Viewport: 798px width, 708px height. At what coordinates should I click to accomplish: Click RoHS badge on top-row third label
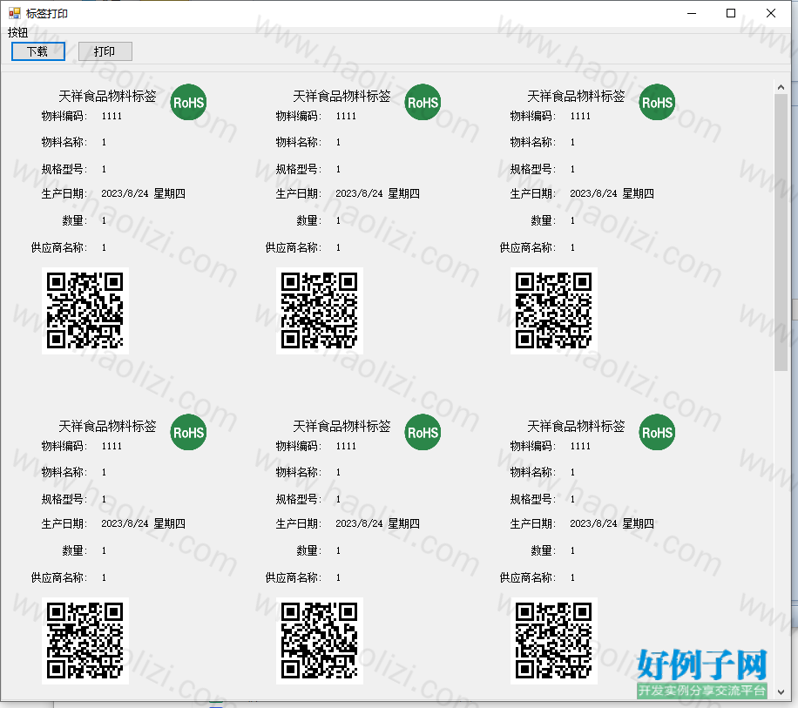click(x=657, y=102)
